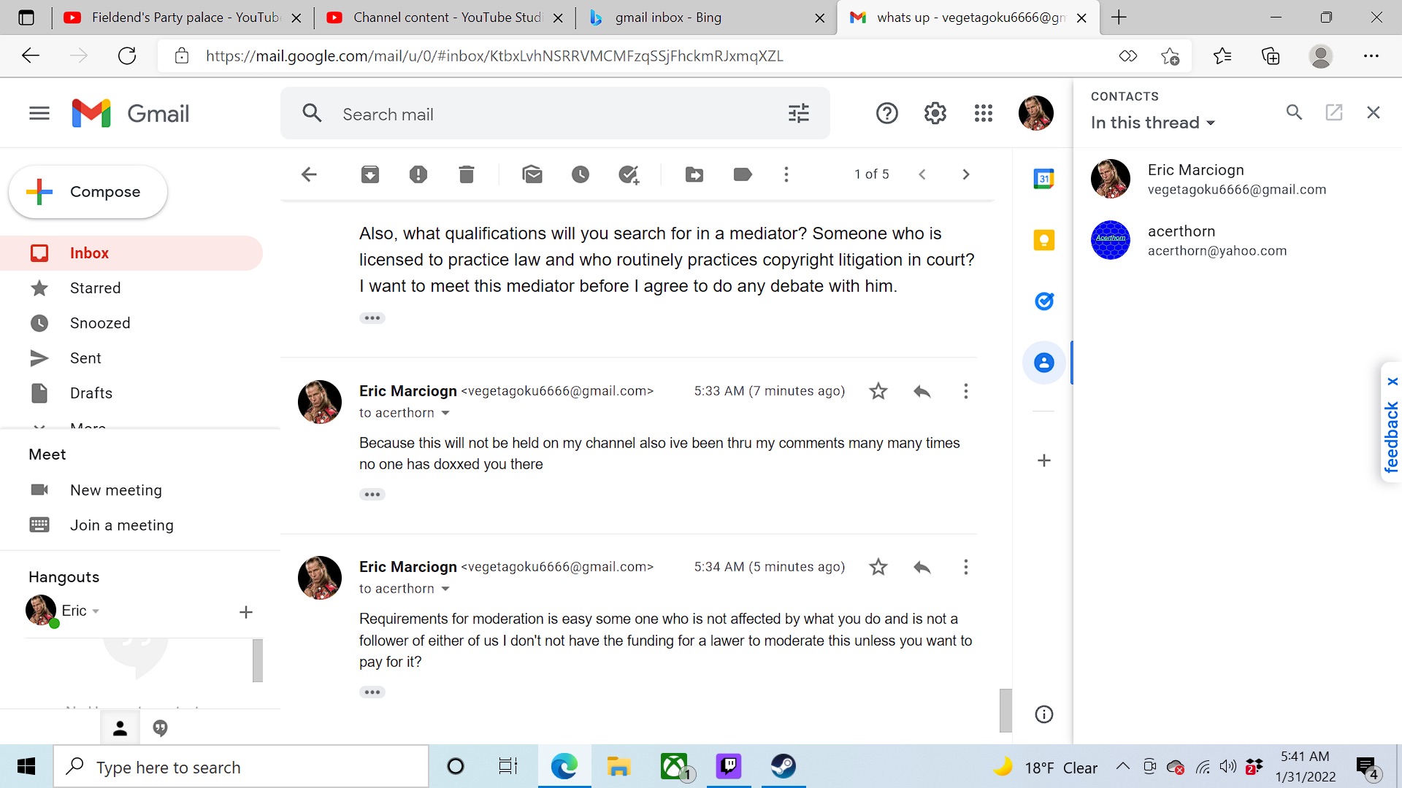Open the Inbox folder
1402x788 pixels.
(x=131, y=253)
